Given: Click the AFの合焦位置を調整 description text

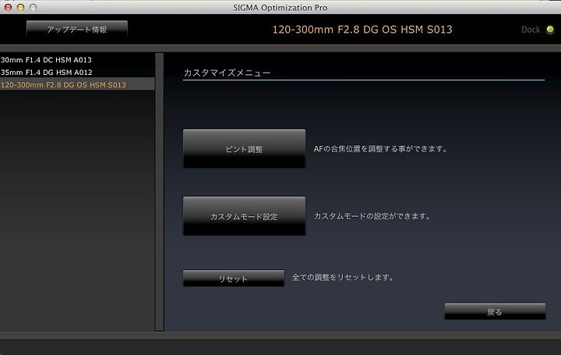Looking at the screenshot, I should (x=381, y=149).
